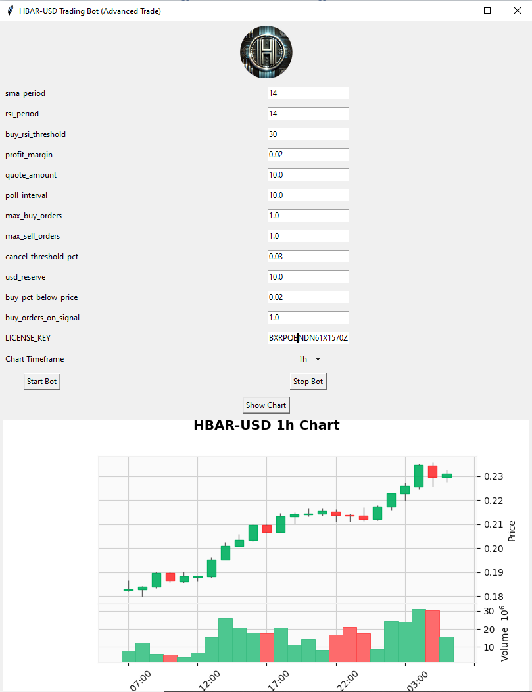Viewport: 532px width, 692px height.
Task: Click the max_buy_orders field
Action: [308, 215]
